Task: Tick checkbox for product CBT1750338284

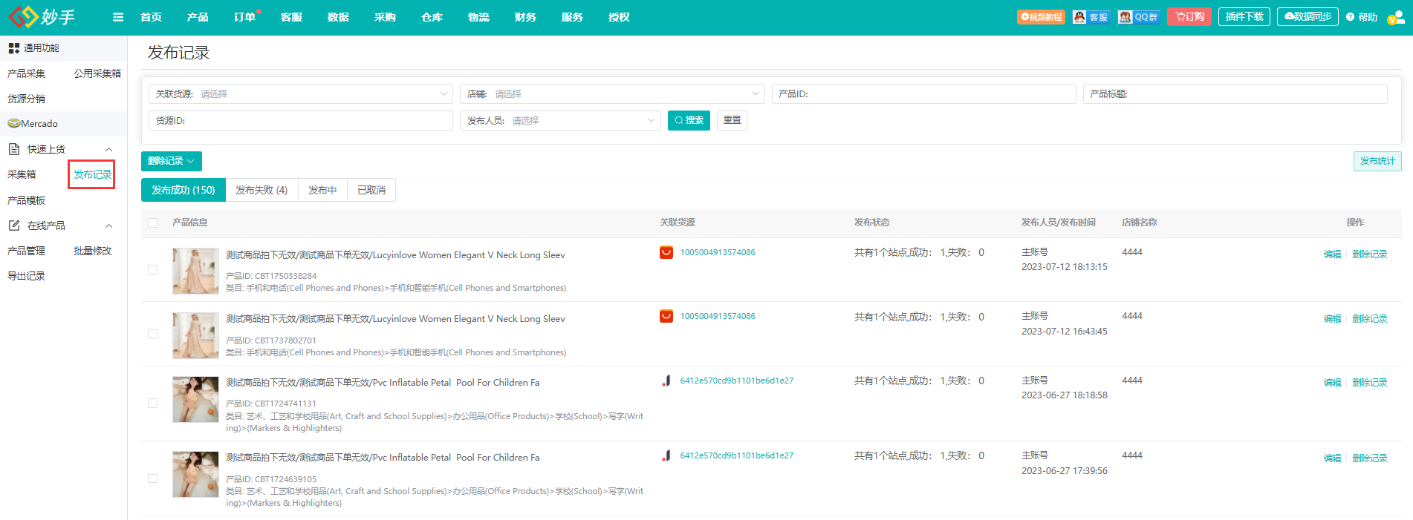Action: click(x=153, y=270)
